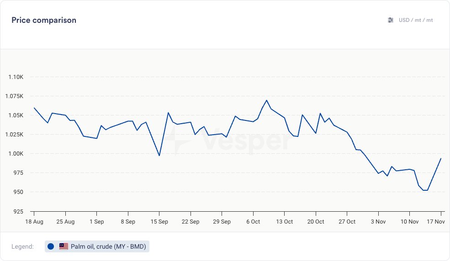
Task: Click the 6 Oct x-axis label
Action: pos(253,222)
